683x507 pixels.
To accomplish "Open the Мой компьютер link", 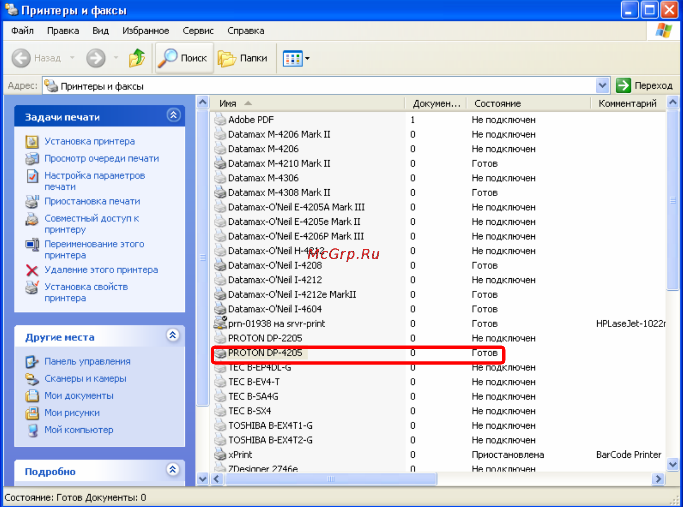I will tap(79, 430).
